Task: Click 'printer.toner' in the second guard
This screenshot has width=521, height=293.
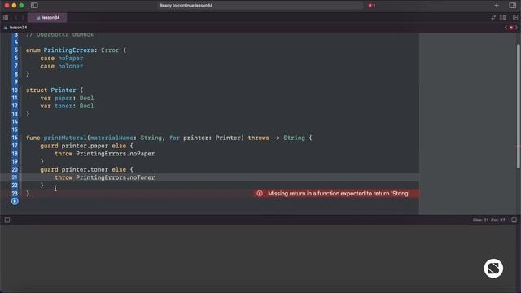Action: 85,169
